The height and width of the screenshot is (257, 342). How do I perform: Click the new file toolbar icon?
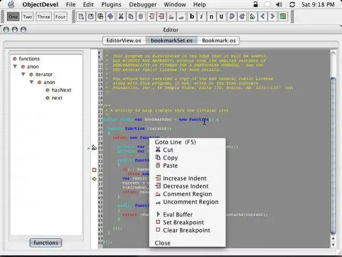(x=81, y=17)
